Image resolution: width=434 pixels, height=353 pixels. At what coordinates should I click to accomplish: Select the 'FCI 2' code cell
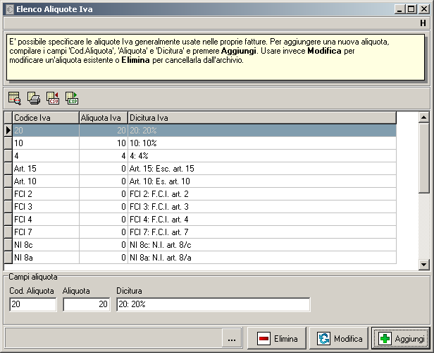pyautogui.click(x=46, y=194)
